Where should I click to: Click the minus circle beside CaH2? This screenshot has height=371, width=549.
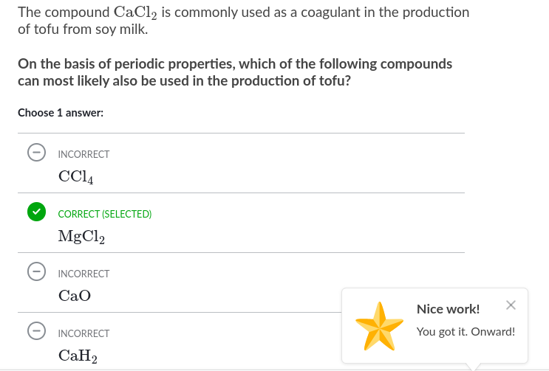point(35,332)
